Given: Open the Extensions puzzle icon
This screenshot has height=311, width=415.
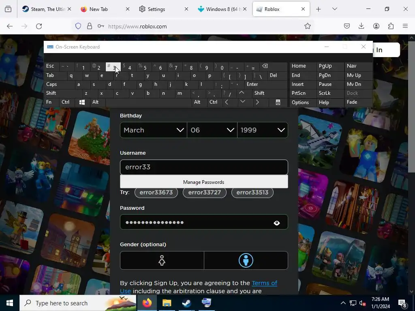Looking at the screenshot, I should click(391, 26).
